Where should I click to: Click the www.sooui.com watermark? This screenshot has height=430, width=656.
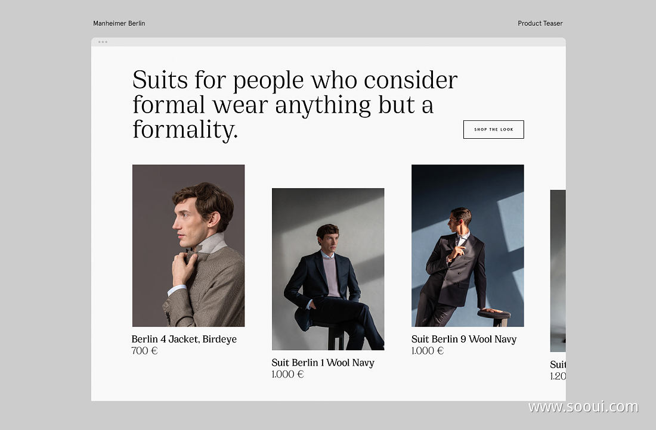pyautogui.click(x=583, y=407)
